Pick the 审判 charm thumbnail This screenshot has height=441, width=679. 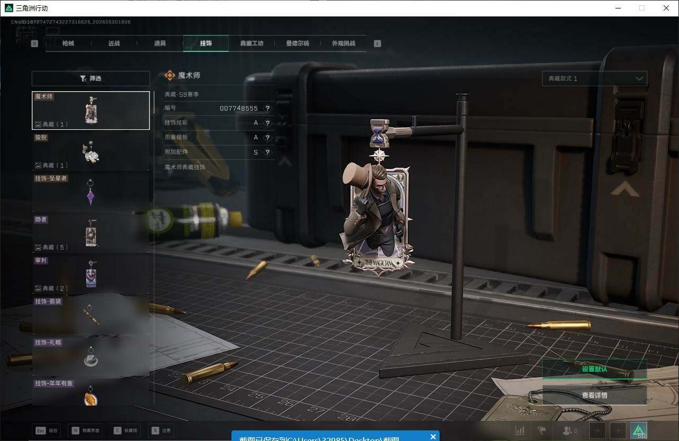click(91, 274)
